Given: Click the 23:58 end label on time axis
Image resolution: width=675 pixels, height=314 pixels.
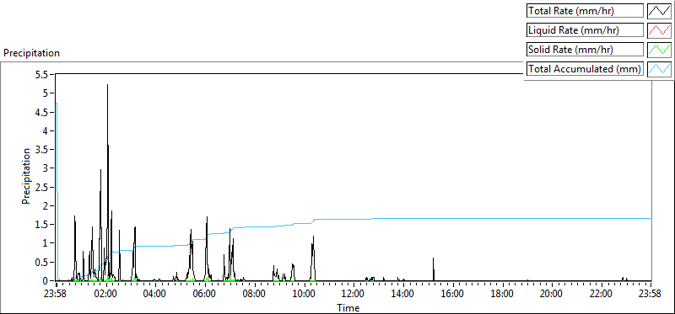Looking at the screenshot, I should 651,294.
